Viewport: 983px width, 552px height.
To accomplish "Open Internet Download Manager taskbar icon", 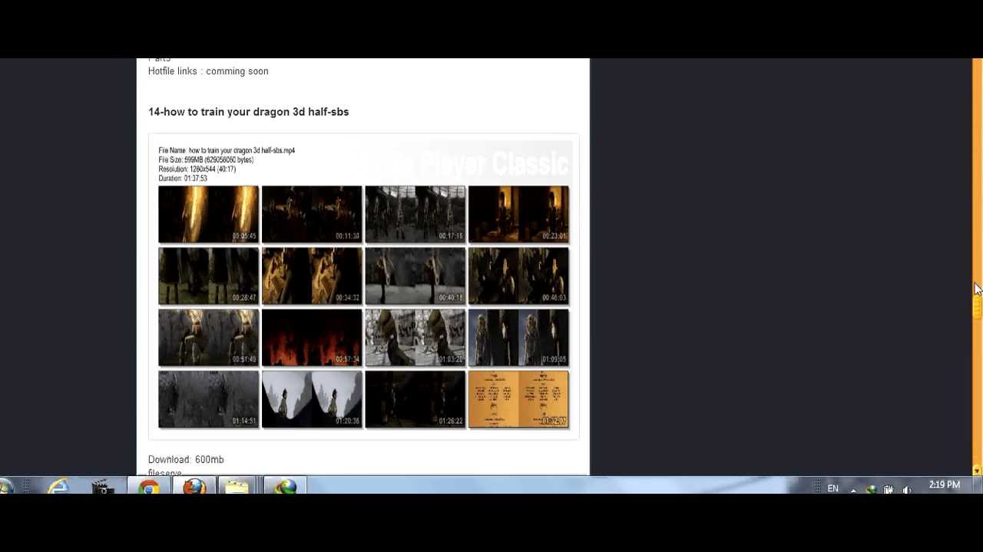I will [286, 486].
